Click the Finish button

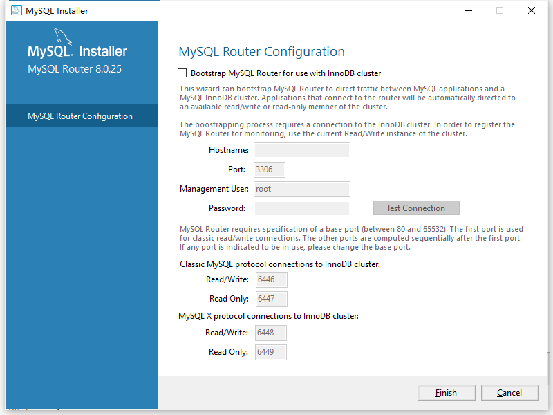coord(446,393)
